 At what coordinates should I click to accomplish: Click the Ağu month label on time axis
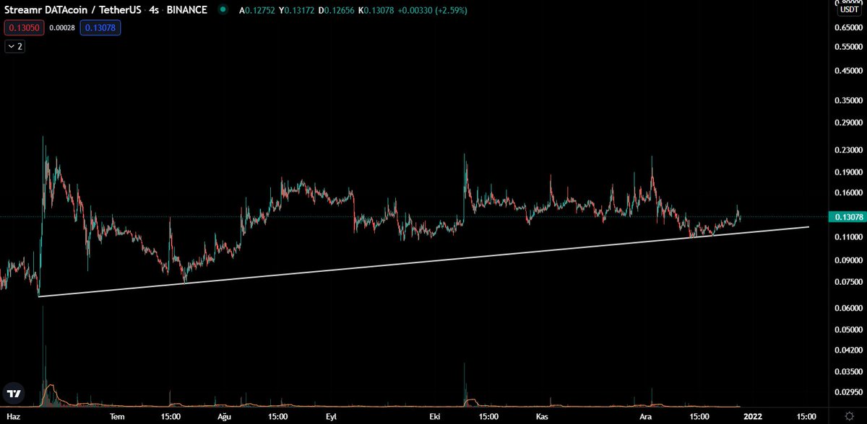tap(224, 417)
